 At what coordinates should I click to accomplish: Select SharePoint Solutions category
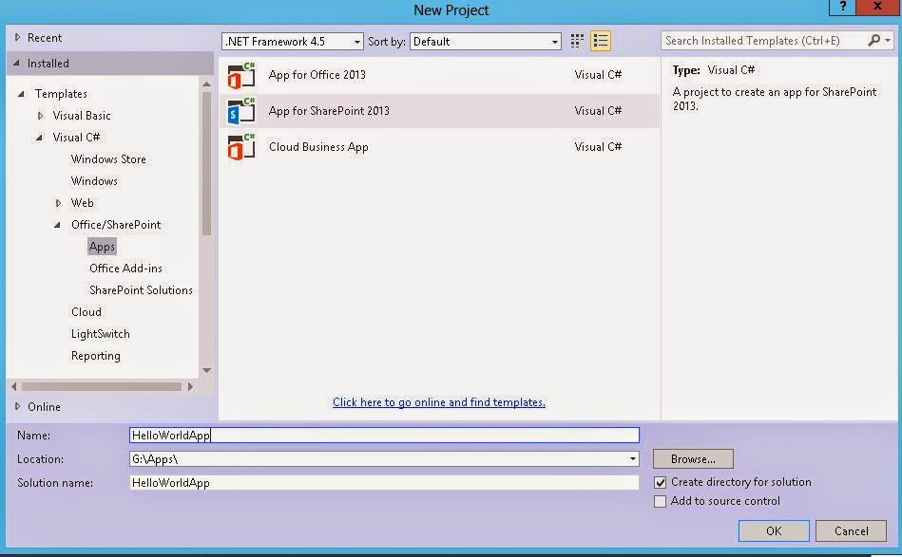(141, 290)
